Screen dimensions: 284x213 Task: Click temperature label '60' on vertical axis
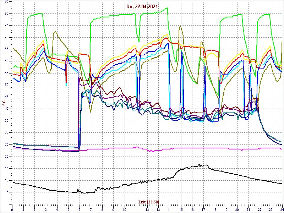coord(6,61)
